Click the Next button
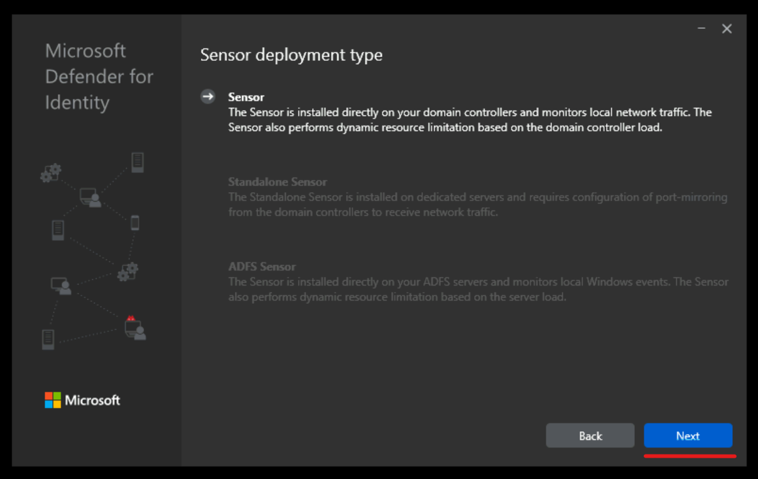Screen dimensions: 758x479 pyautogui.click(x=688, y=435)
